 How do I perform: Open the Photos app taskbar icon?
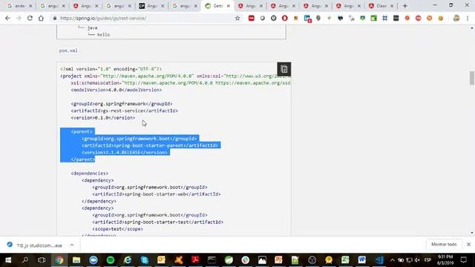(262, 260)
